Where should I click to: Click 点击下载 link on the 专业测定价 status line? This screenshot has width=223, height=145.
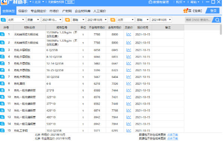point(173,138)
